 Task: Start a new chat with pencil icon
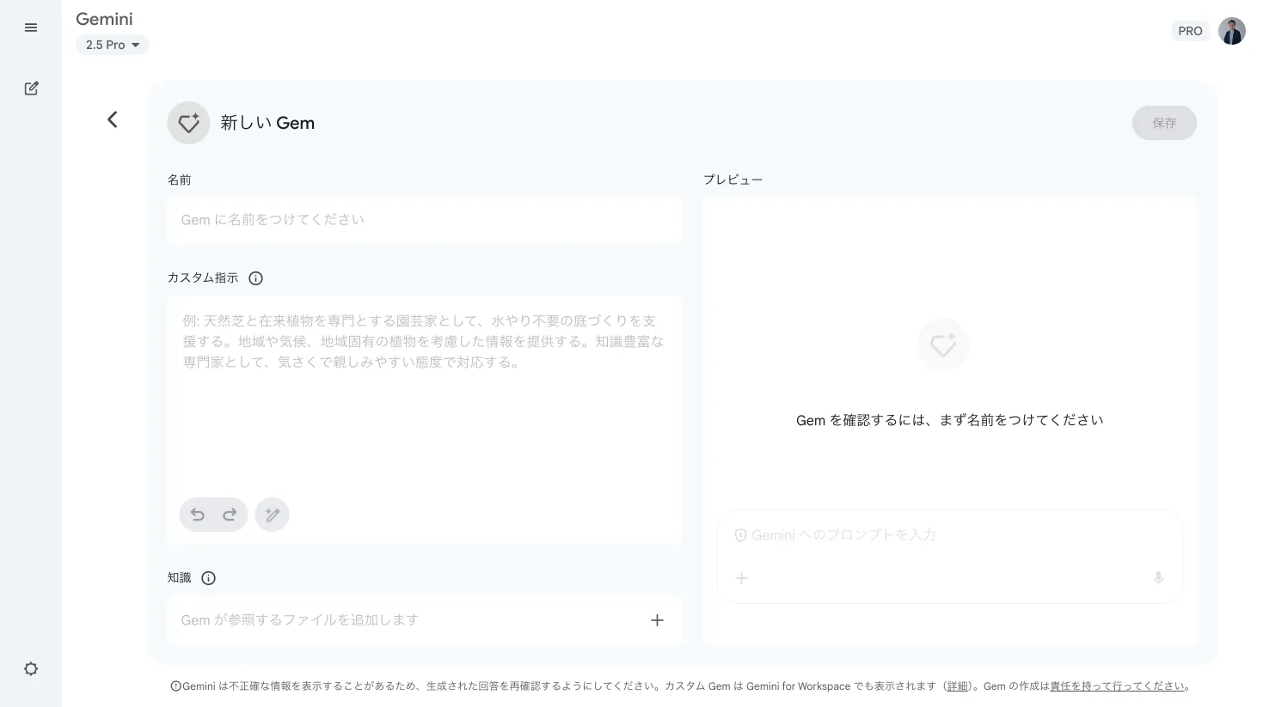coord(31,88)
